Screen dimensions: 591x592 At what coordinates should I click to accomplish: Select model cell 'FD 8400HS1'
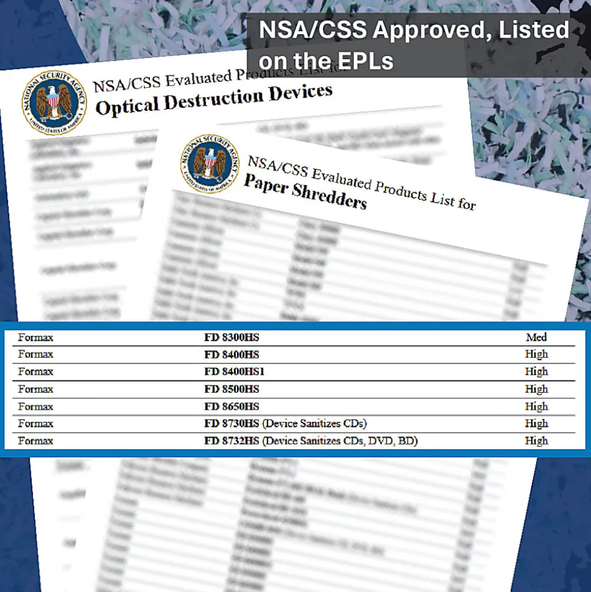pos(235,371)
